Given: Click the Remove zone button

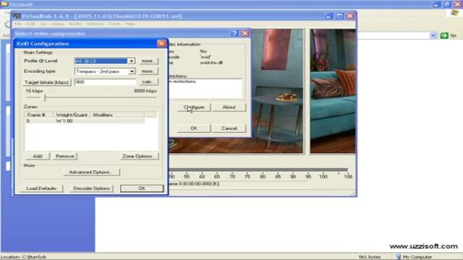Looking at the screenshot, I should click(64, 156).
